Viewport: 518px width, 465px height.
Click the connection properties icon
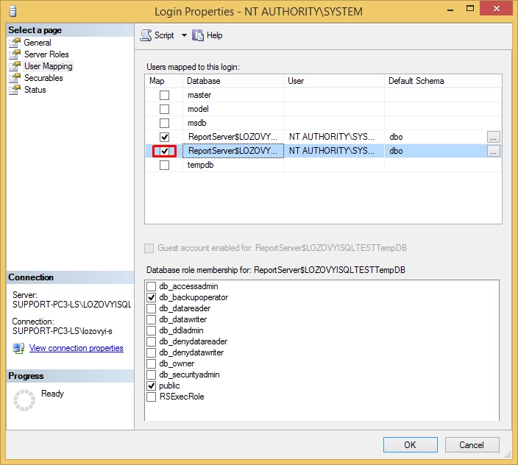click(x=18, y=348)
